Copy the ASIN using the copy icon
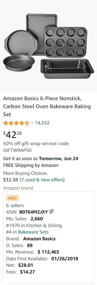Viewport: 97px width, 285px height. pos(51,212)
